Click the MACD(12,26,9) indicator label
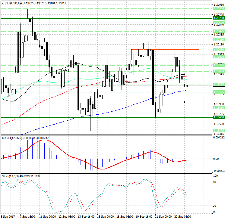Image resolution: width=225 pixels, height=220 pixels. coord(12,138)
